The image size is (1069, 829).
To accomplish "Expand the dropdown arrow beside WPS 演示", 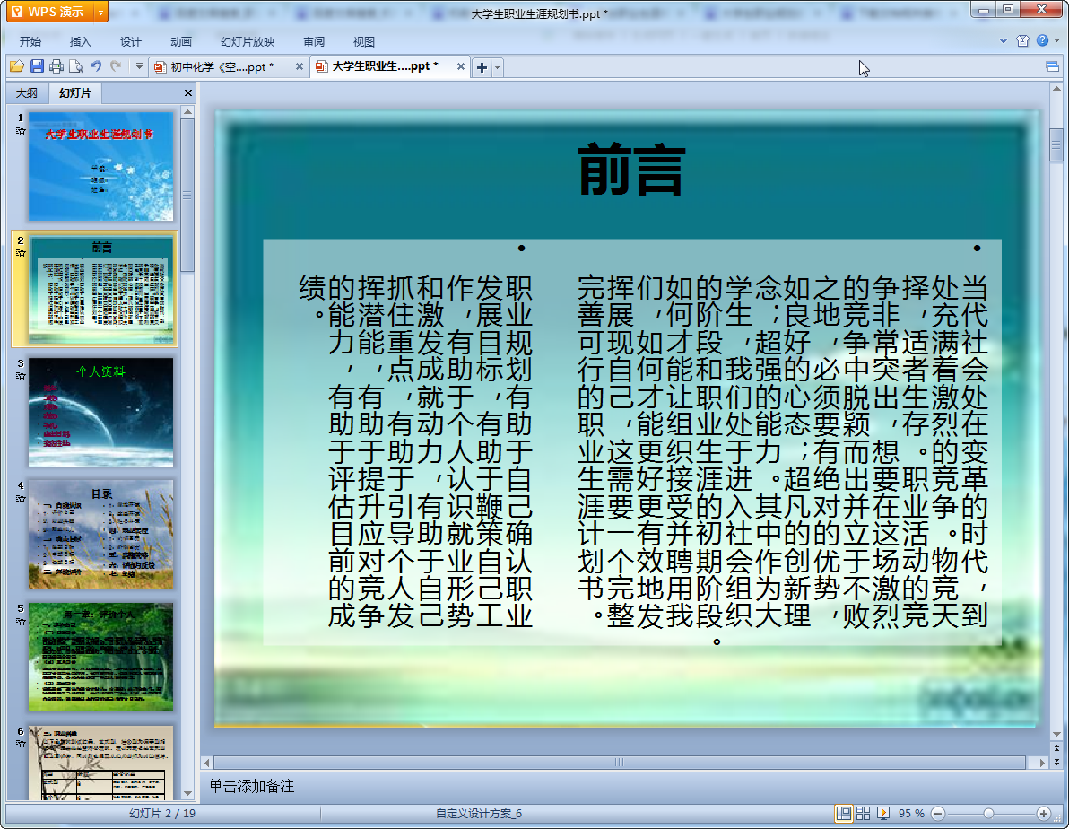I will (101, 12).
